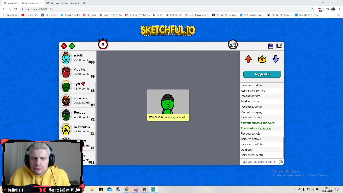Viewport: 343px width, 193px height.
Task: Open the ADN Anime streaming bookmark
Action: point(251,15)
